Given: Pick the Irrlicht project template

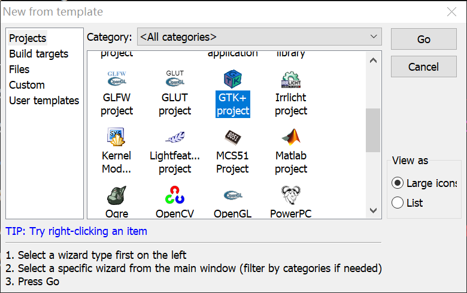Looking at the screenshot, I should coord(291,79).
